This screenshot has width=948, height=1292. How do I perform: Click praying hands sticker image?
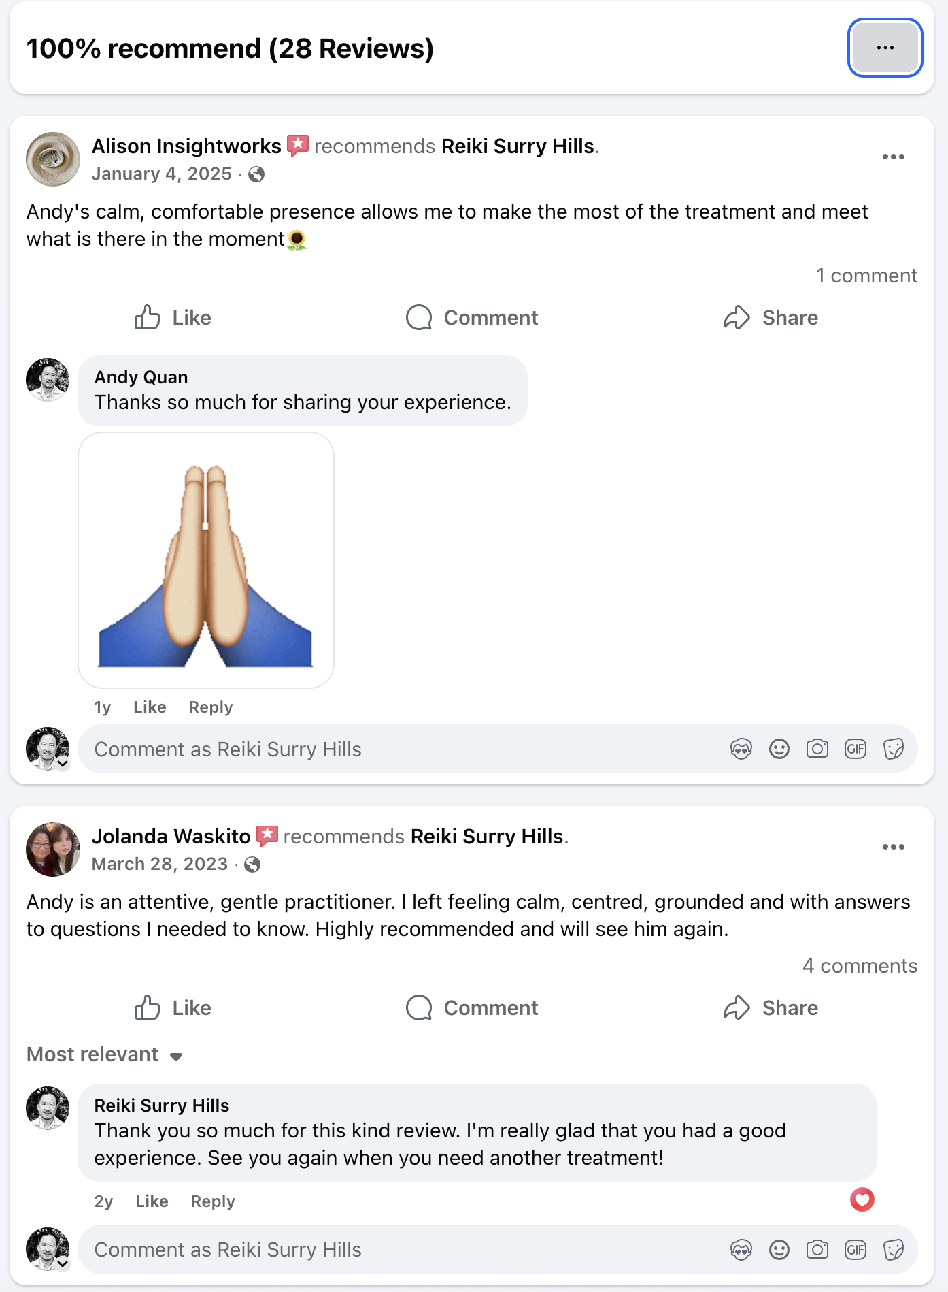pos(206,560)
